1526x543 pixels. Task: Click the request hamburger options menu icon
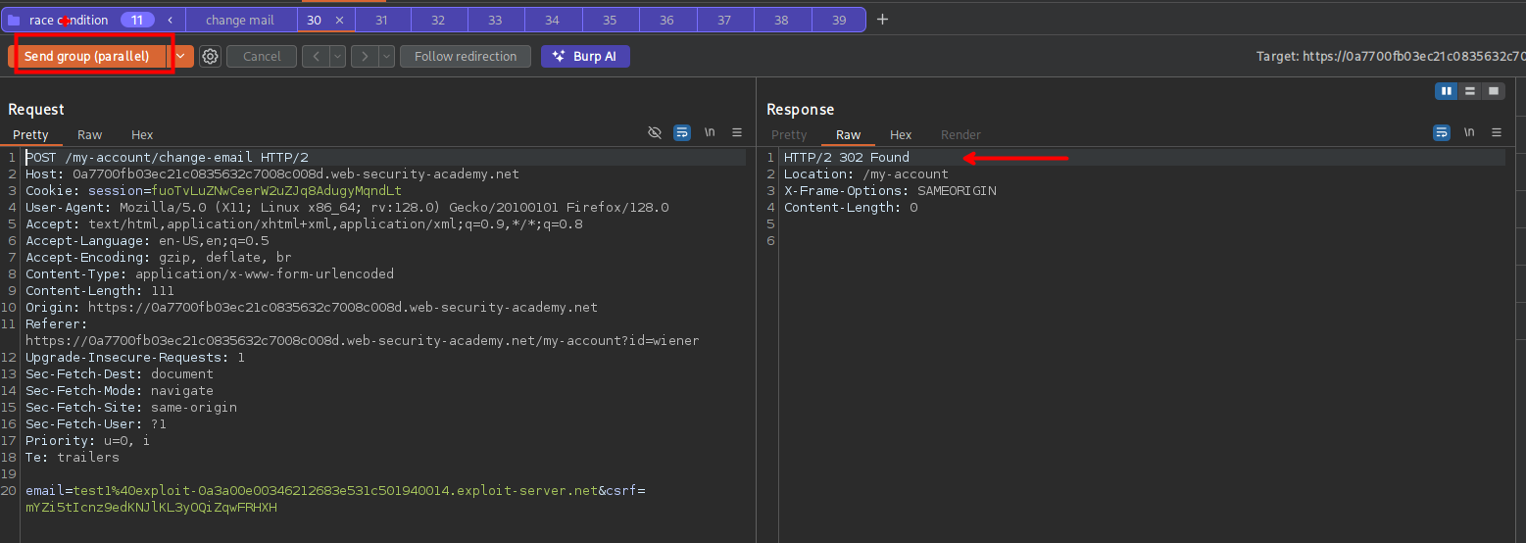click(x=737, y=132)
